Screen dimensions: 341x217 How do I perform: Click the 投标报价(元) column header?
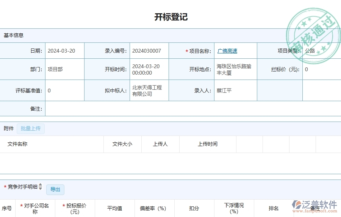[x=75, y=209]
